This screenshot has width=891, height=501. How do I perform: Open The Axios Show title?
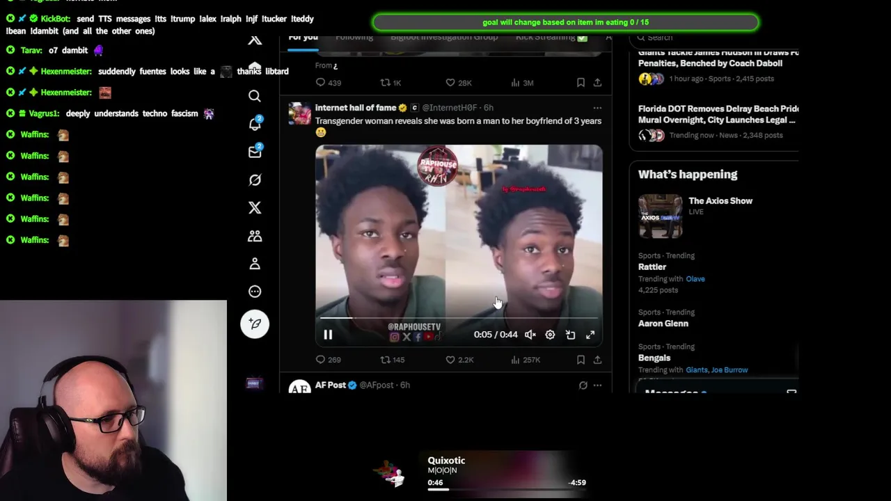point(720,201)
